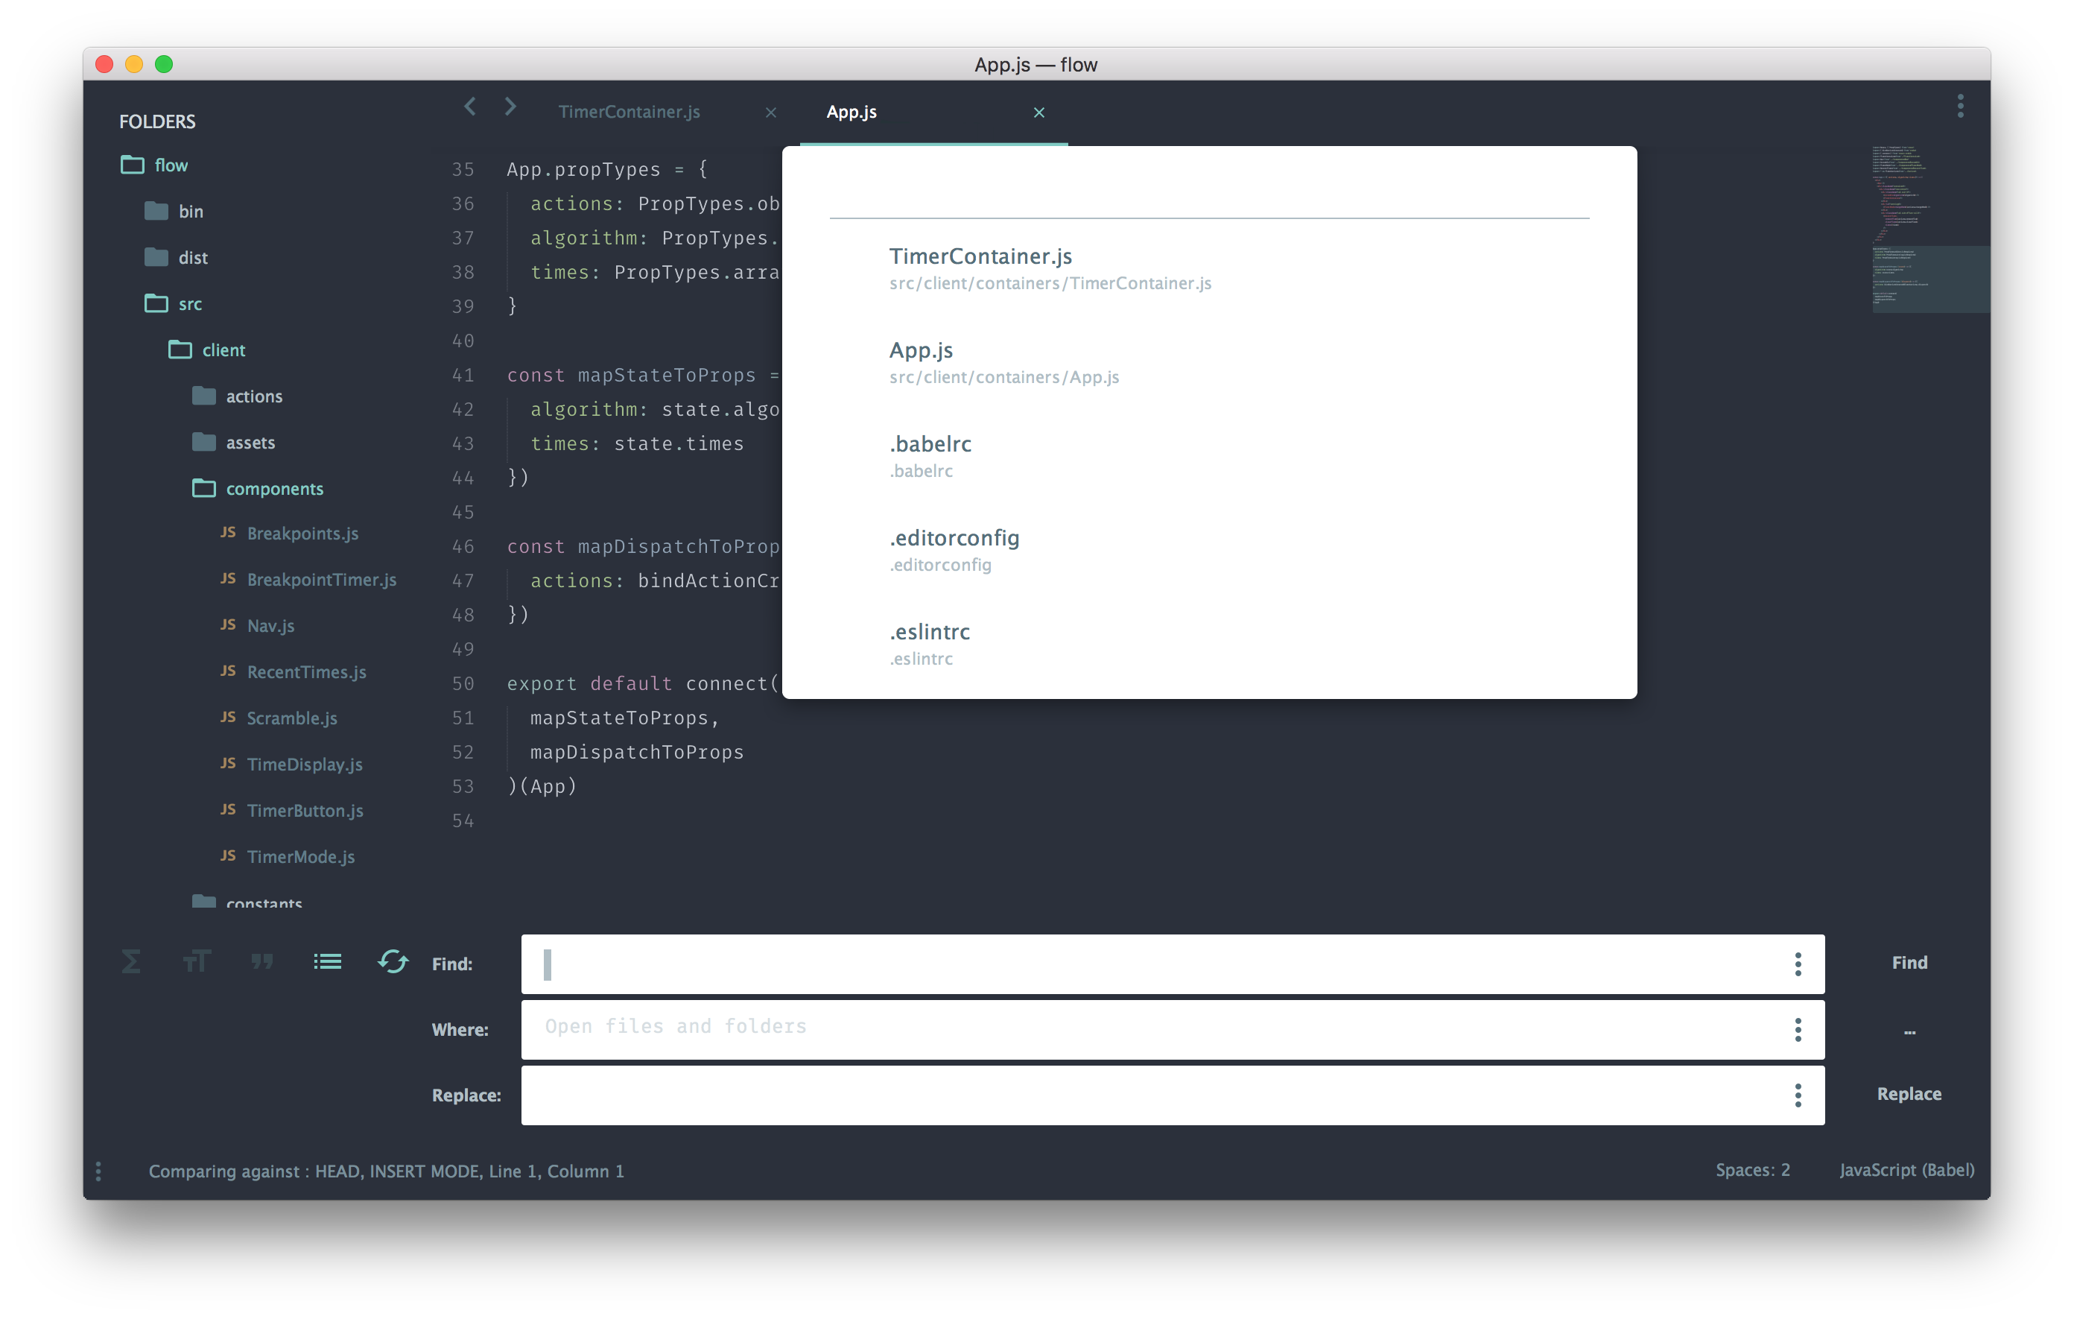This screenshot has height=1319, width=2074.
Task: Go back with left arrow navigation icon
Action: click(469, 107)
